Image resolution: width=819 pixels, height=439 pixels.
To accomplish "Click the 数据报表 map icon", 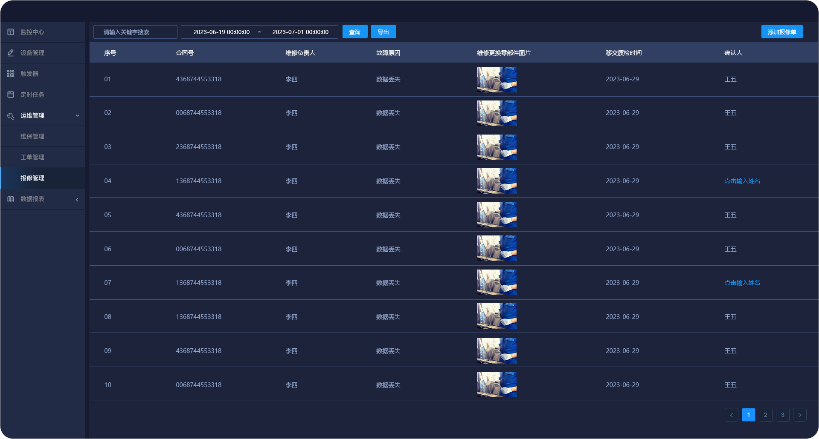I will (11, 199).
